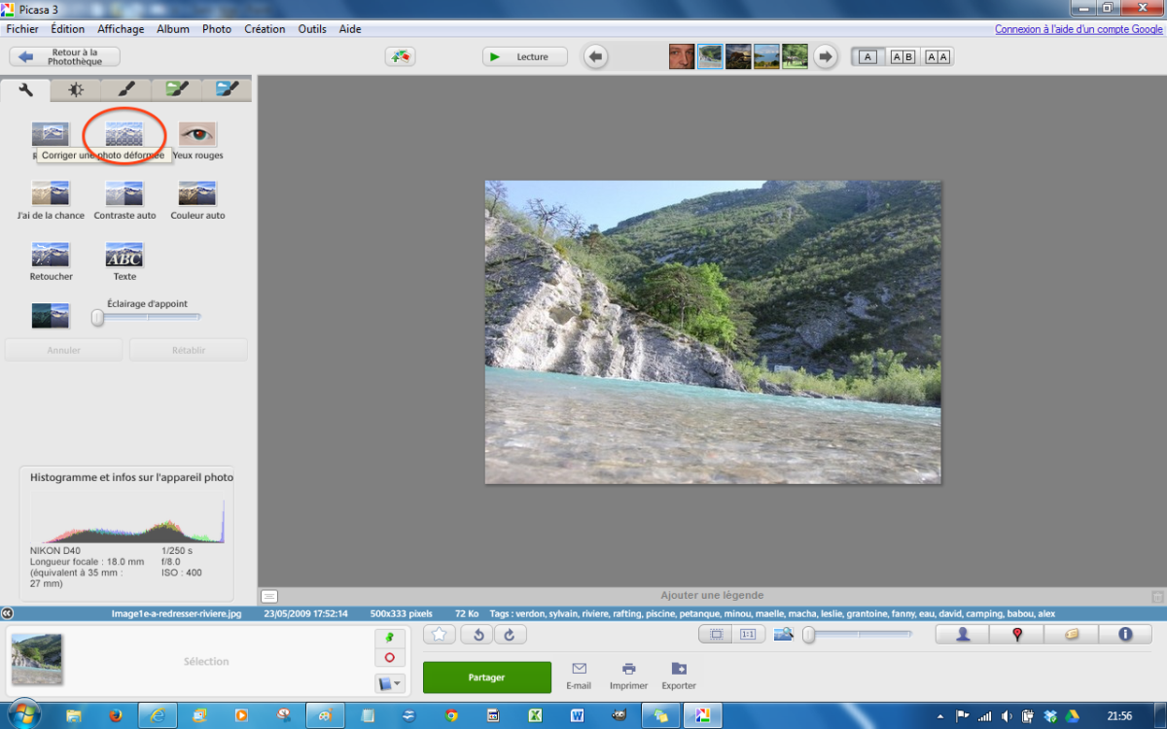This screenshot has height=729, width=1167.
Task: Click the fill light preview icon
Action: tap(51, 316)
